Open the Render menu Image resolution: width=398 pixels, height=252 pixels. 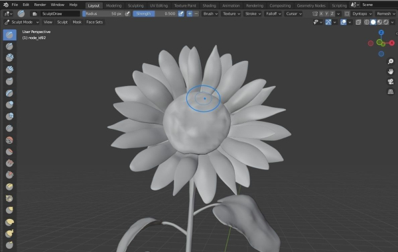coord(40,5)
